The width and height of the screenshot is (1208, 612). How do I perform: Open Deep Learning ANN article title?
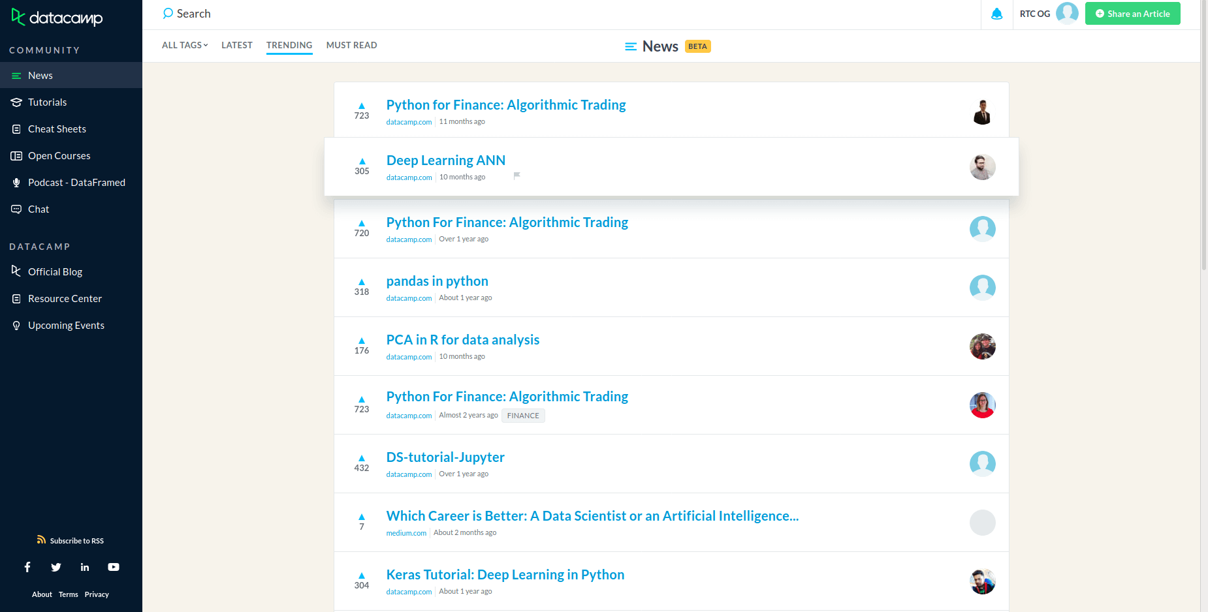(446, 161)
